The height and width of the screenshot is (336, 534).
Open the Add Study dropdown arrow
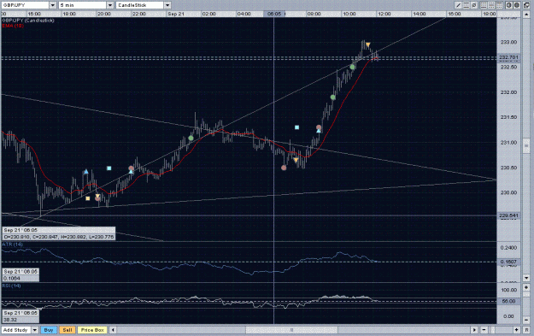(35, 330)
